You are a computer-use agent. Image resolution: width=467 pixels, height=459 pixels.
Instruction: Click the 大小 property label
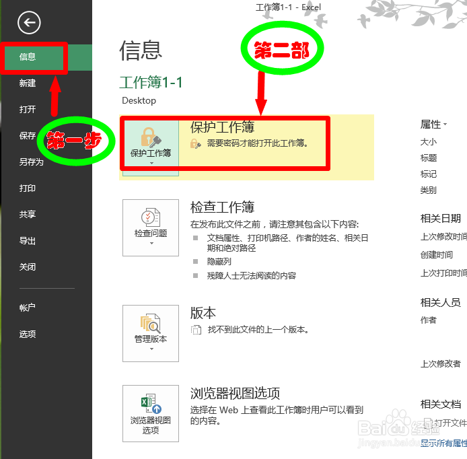(x=428, y=142)
